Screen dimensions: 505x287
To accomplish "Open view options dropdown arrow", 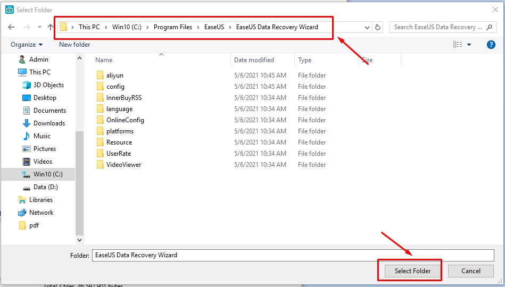I will pos(469,45).
